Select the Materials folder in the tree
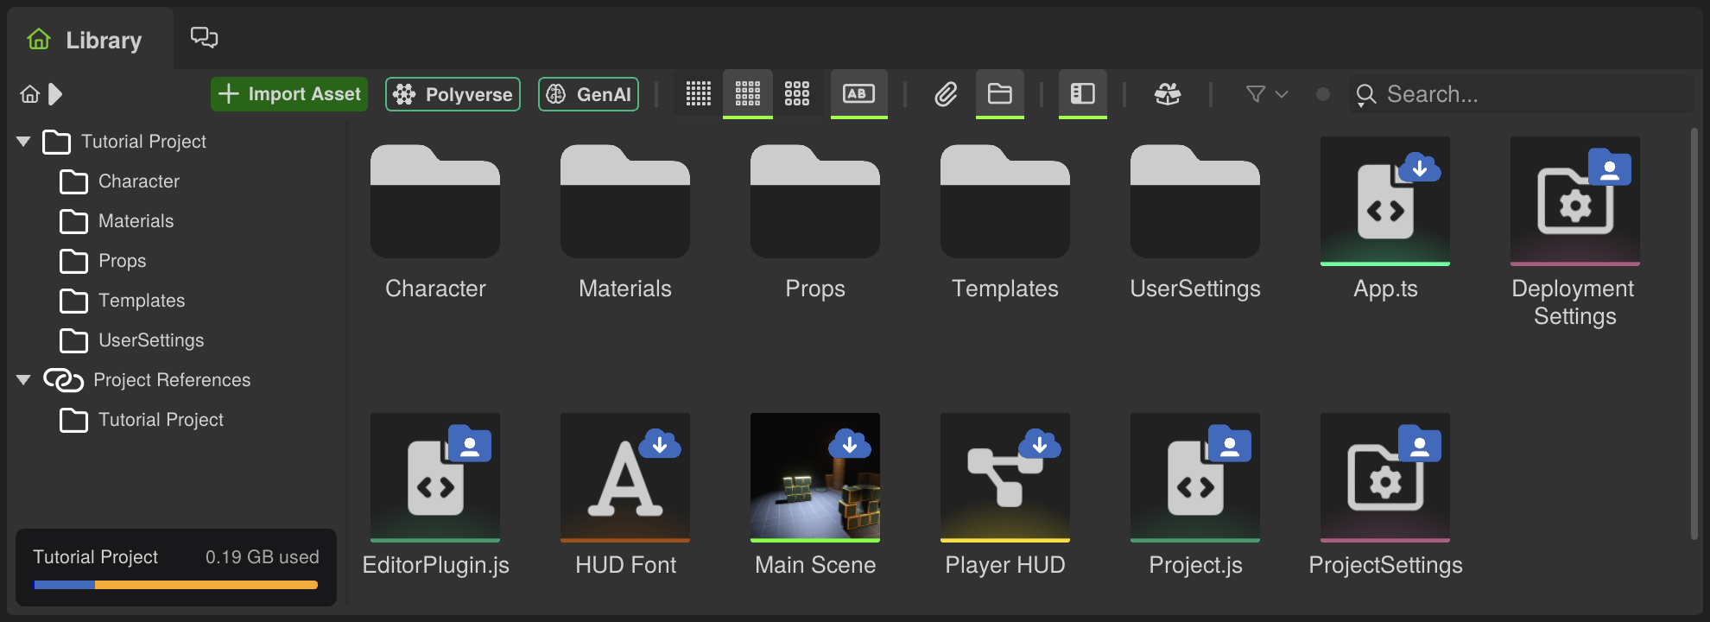 pyautogui.click(x=136, y=221)
